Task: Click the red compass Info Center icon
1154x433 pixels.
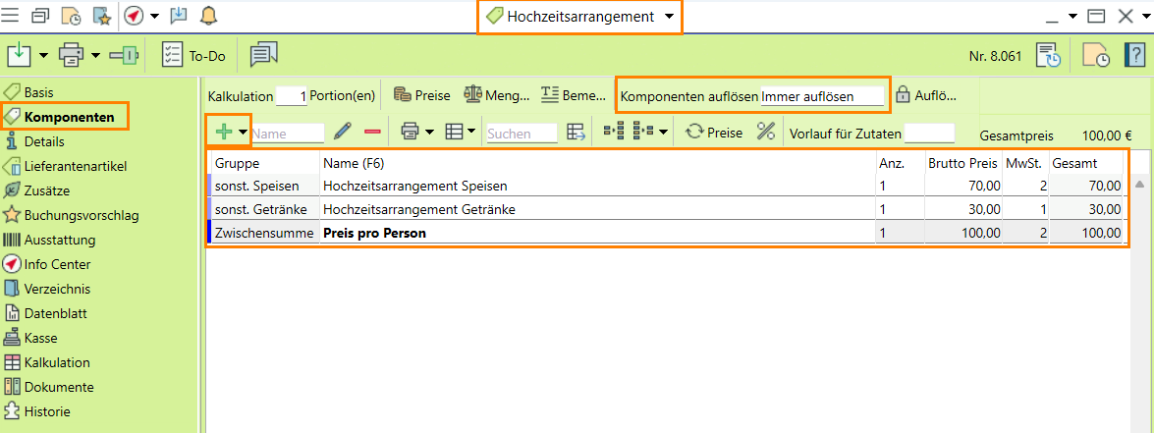Action: coord(134,16)
